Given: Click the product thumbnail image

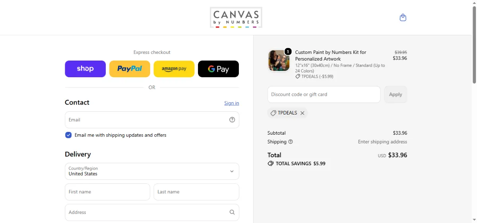Looking at the screenshot, I should (x=279, y=61).
